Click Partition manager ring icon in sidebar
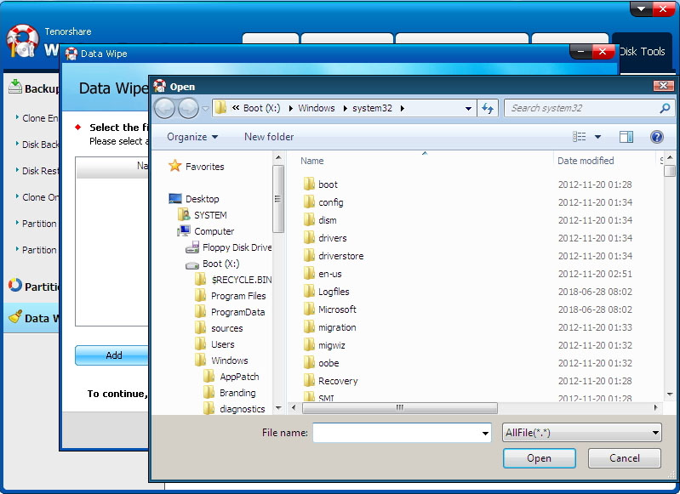Screen dimensions: 680x494 (15, 285)
